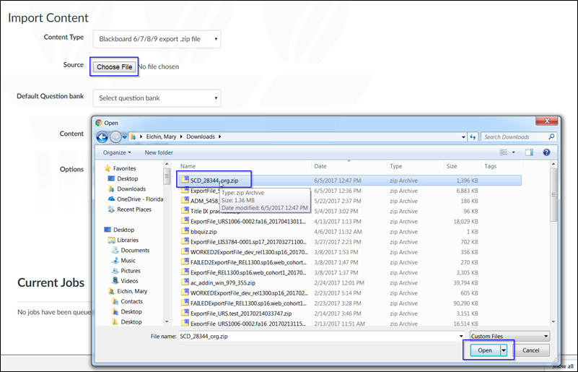This screenshot has height=372, width=578.
Task: Select ac_addin_win_979_355.zip file
Action: (x=223, y=283)
